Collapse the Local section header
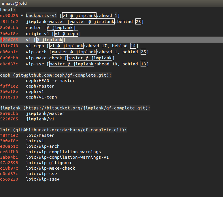The width and height of the screenshot is (223, 197). [x=7, y=10]
